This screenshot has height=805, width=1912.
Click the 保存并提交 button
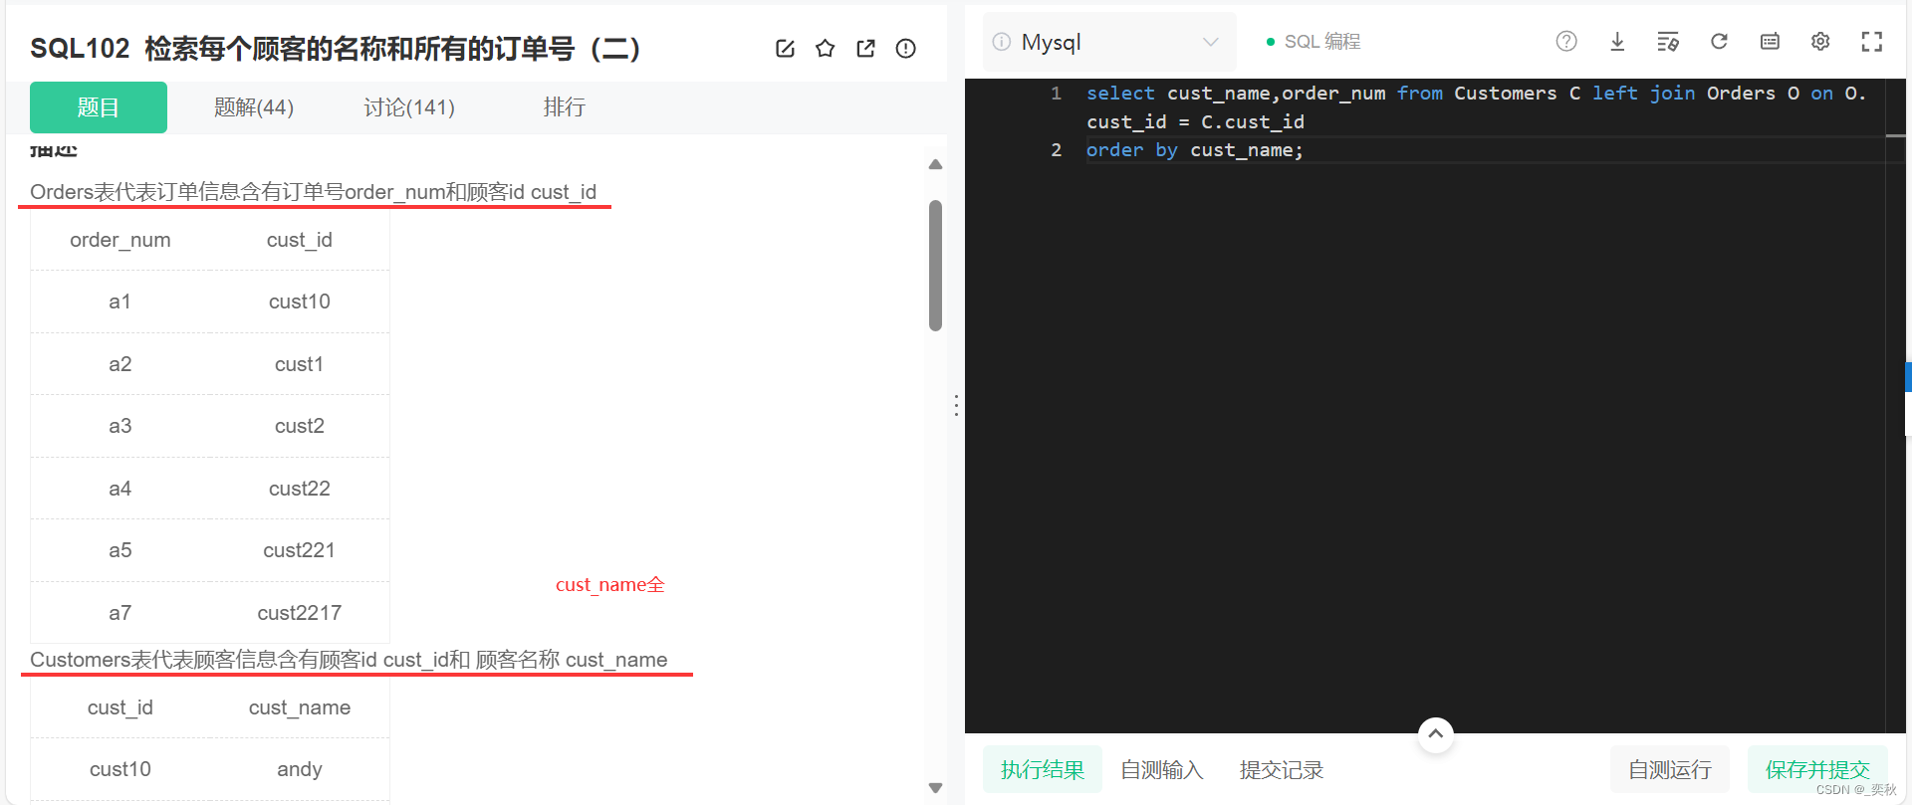pyautogui.click(x=1817, y=769)
